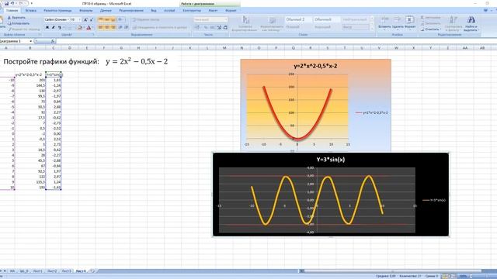Select the 'Обычный 2' cell style
The height and width of the screenshot is (279, 497).
pyautogui.click(x=298, y=19)
